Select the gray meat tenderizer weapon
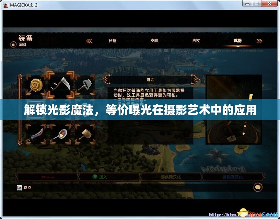 coord(85,85)
